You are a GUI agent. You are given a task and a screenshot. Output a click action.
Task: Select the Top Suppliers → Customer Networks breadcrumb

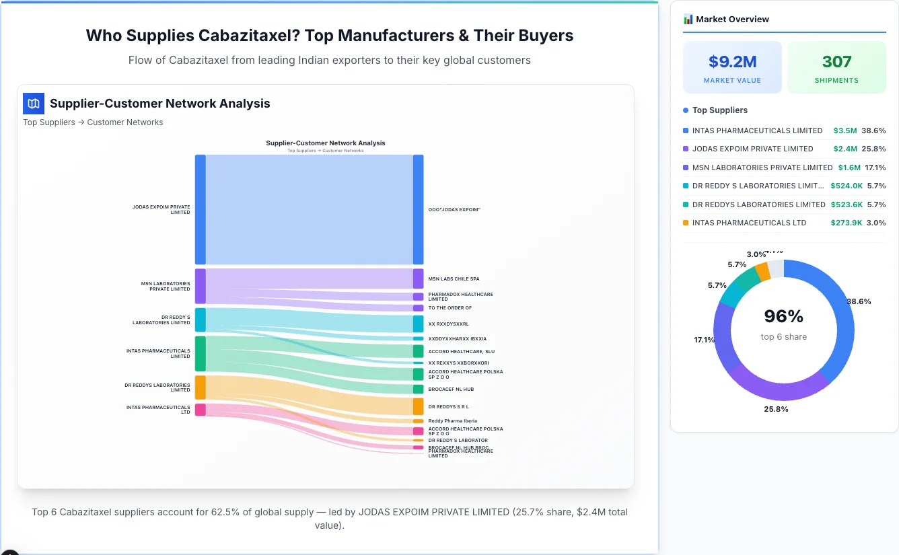[93, 122]
